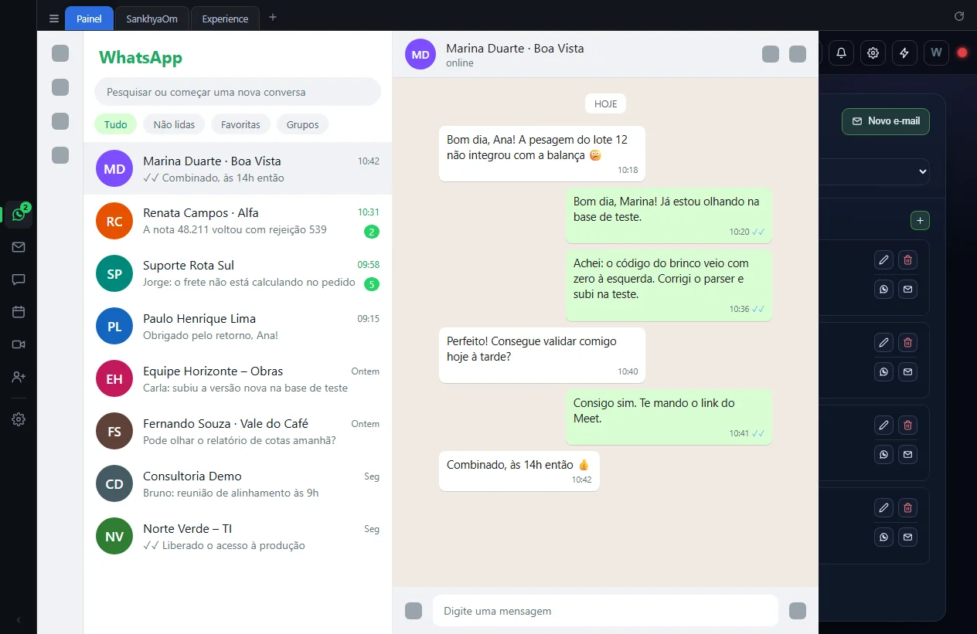The width and height of the screenshot is (977, 634).
Task: Select the Tudo chat filter
Action: coord(116,124)
